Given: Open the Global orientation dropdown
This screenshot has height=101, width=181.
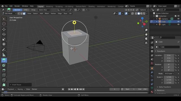Looking at the screenshot, I should point(63,10).
